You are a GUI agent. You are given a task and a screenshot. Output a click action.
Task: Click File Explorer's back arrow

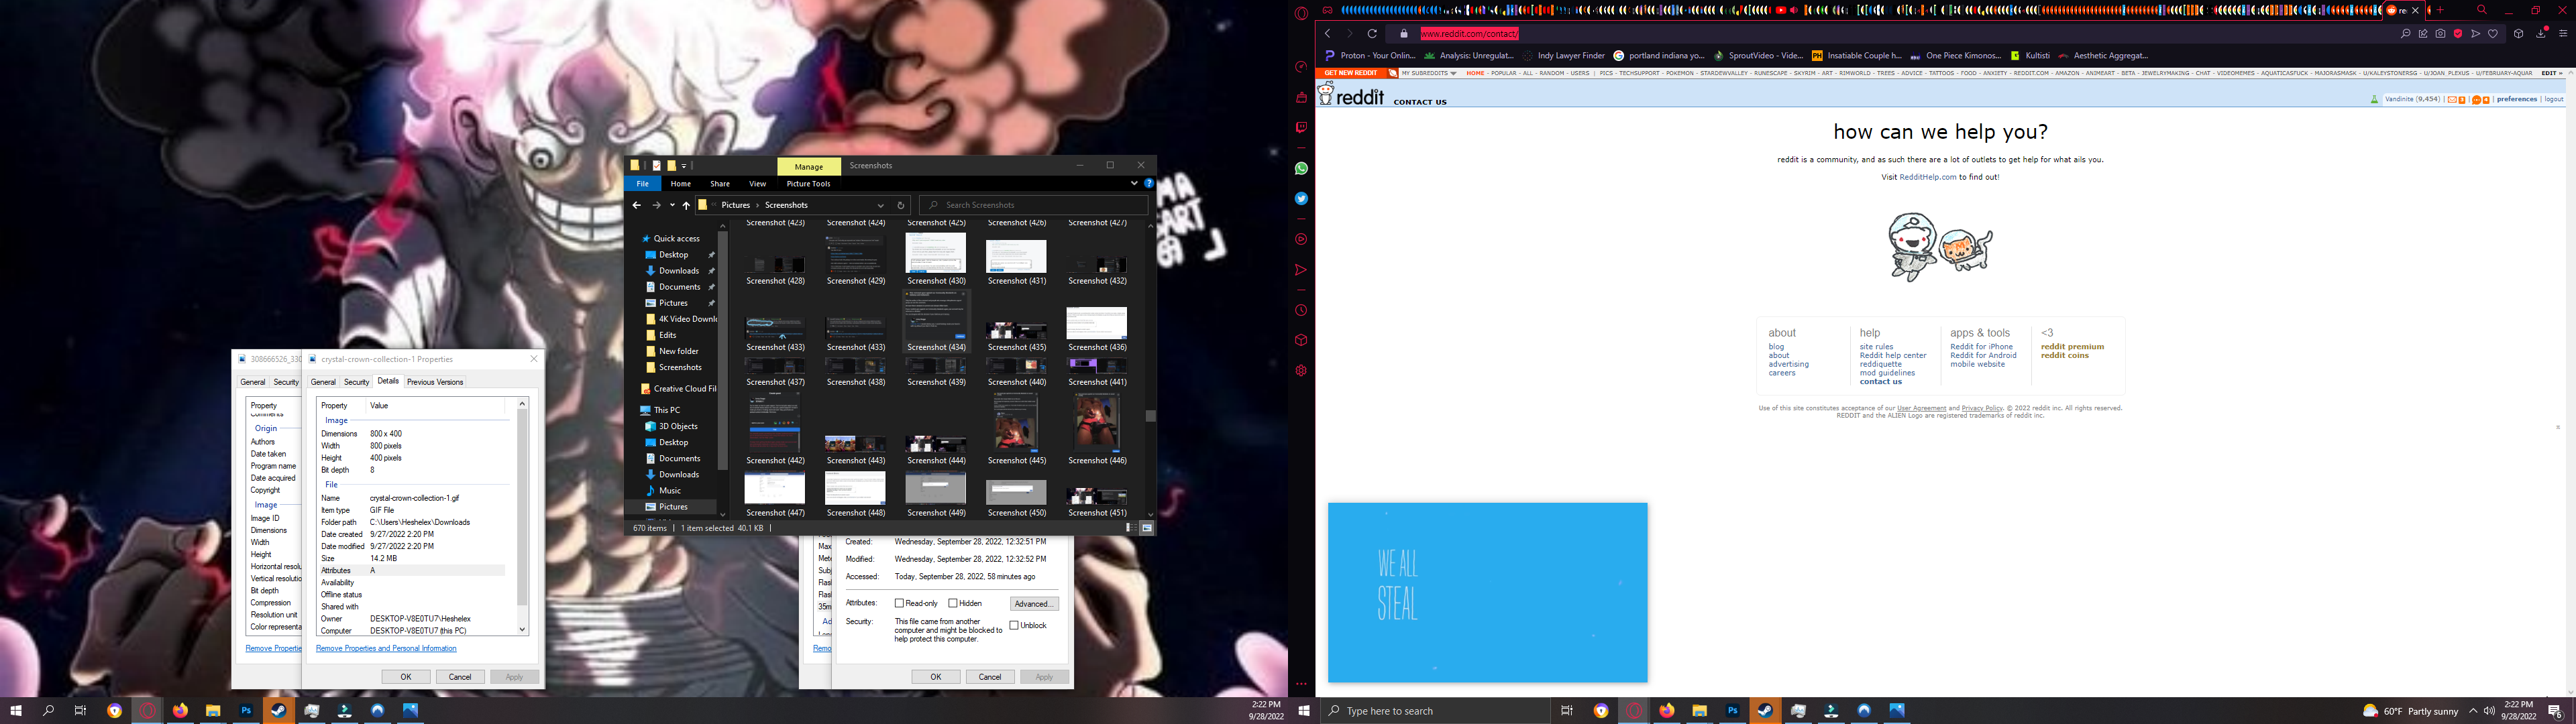click(x=636, y=205)
